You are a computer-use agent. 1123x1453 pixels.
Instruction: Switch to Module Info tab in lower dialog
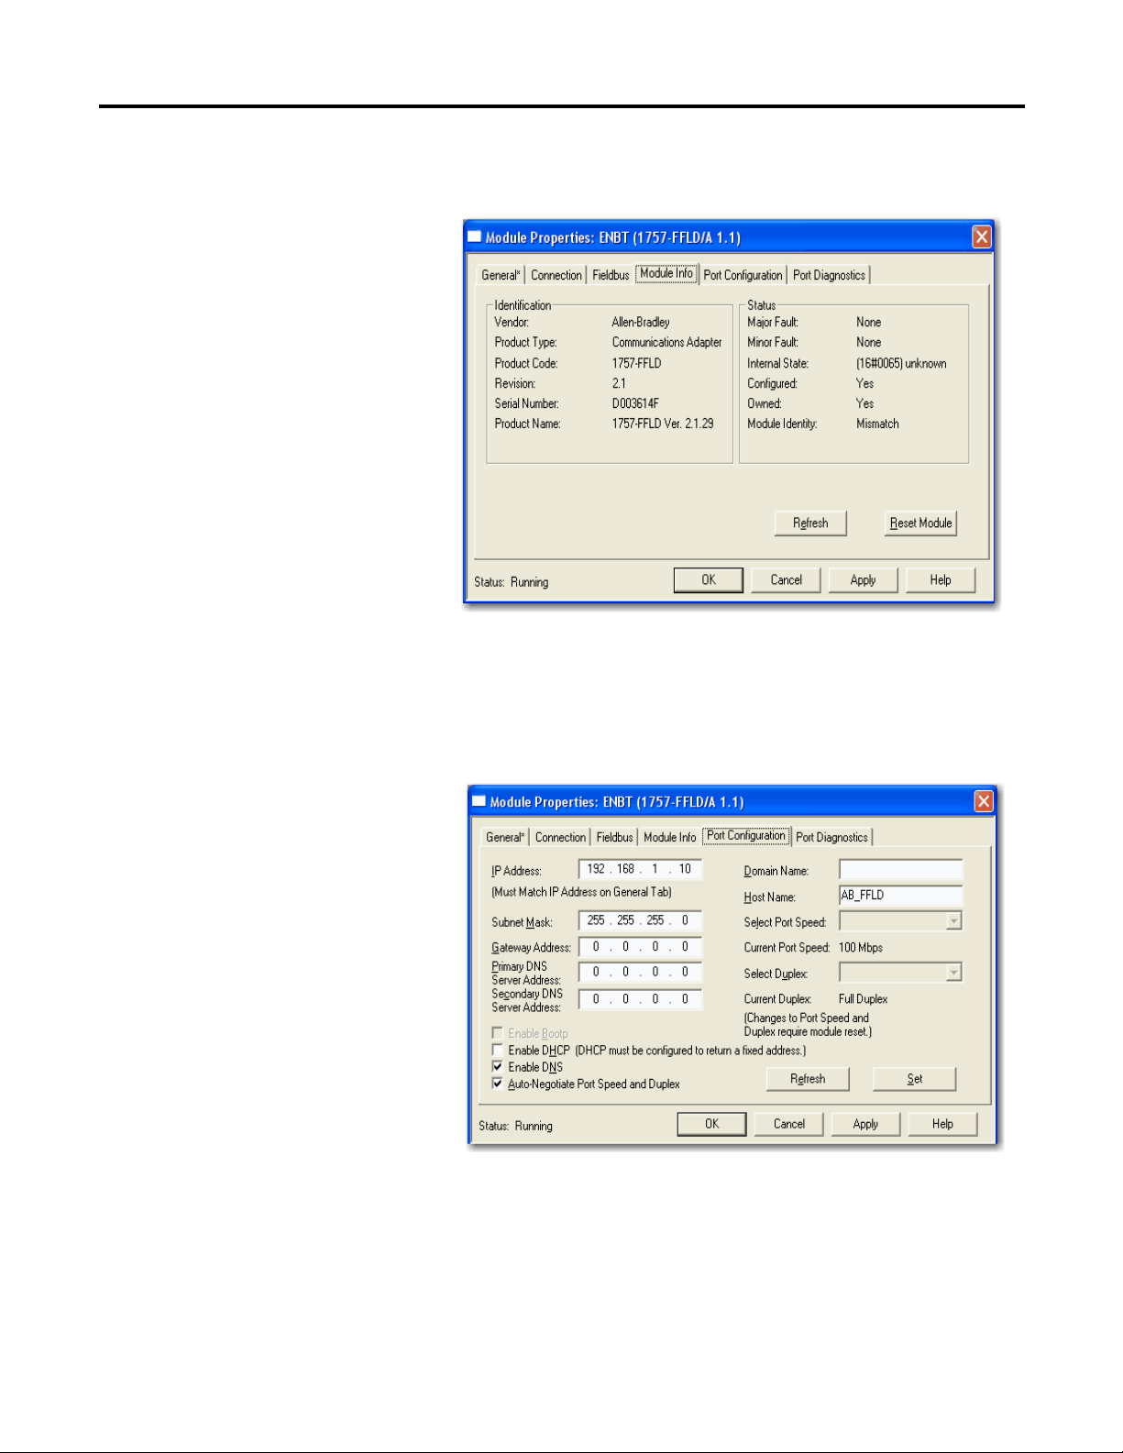[669, 837]
